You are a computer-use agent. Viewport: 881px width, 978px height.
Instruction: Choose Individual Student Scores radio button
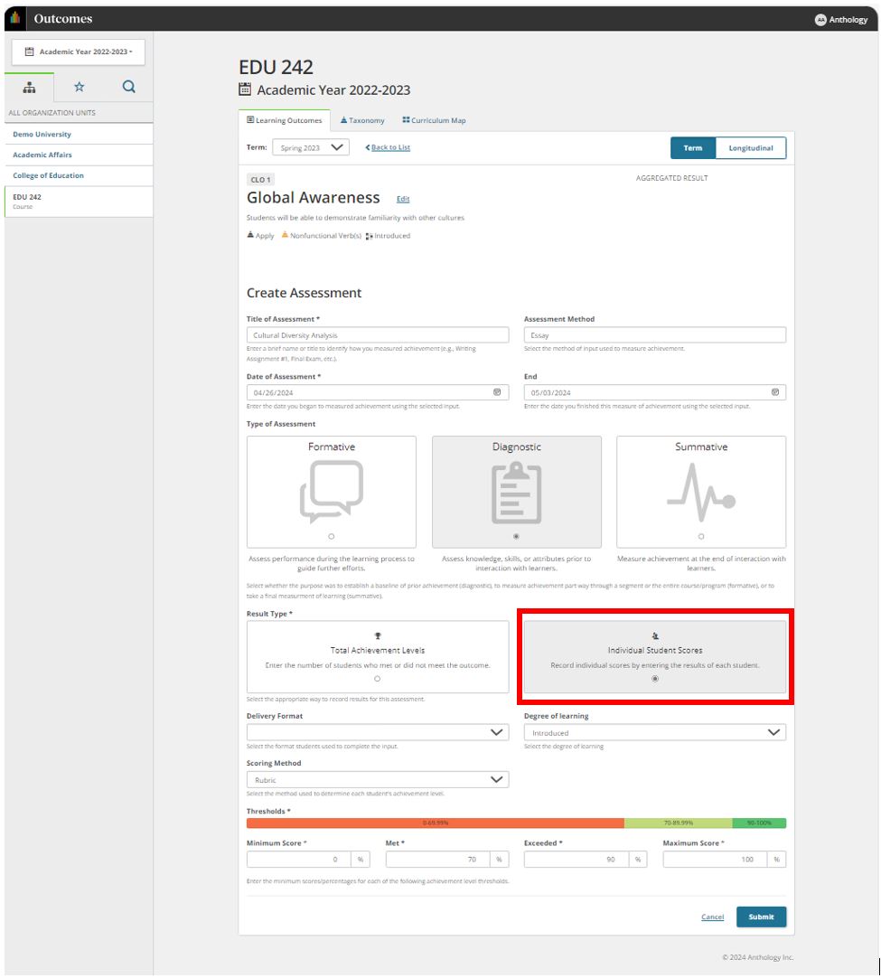pos(655,679)
